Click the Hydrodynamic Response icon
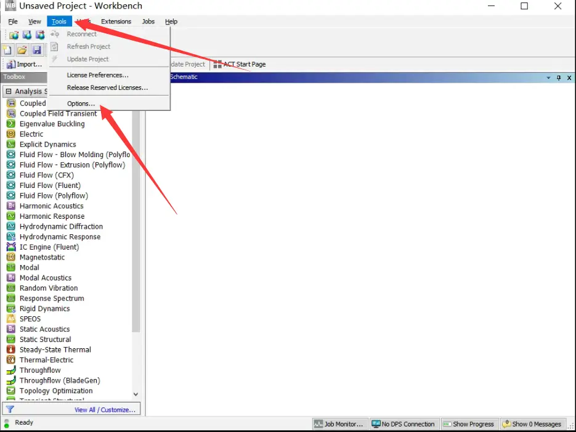This screenshot has width=576, height=432. coord(11,237)
